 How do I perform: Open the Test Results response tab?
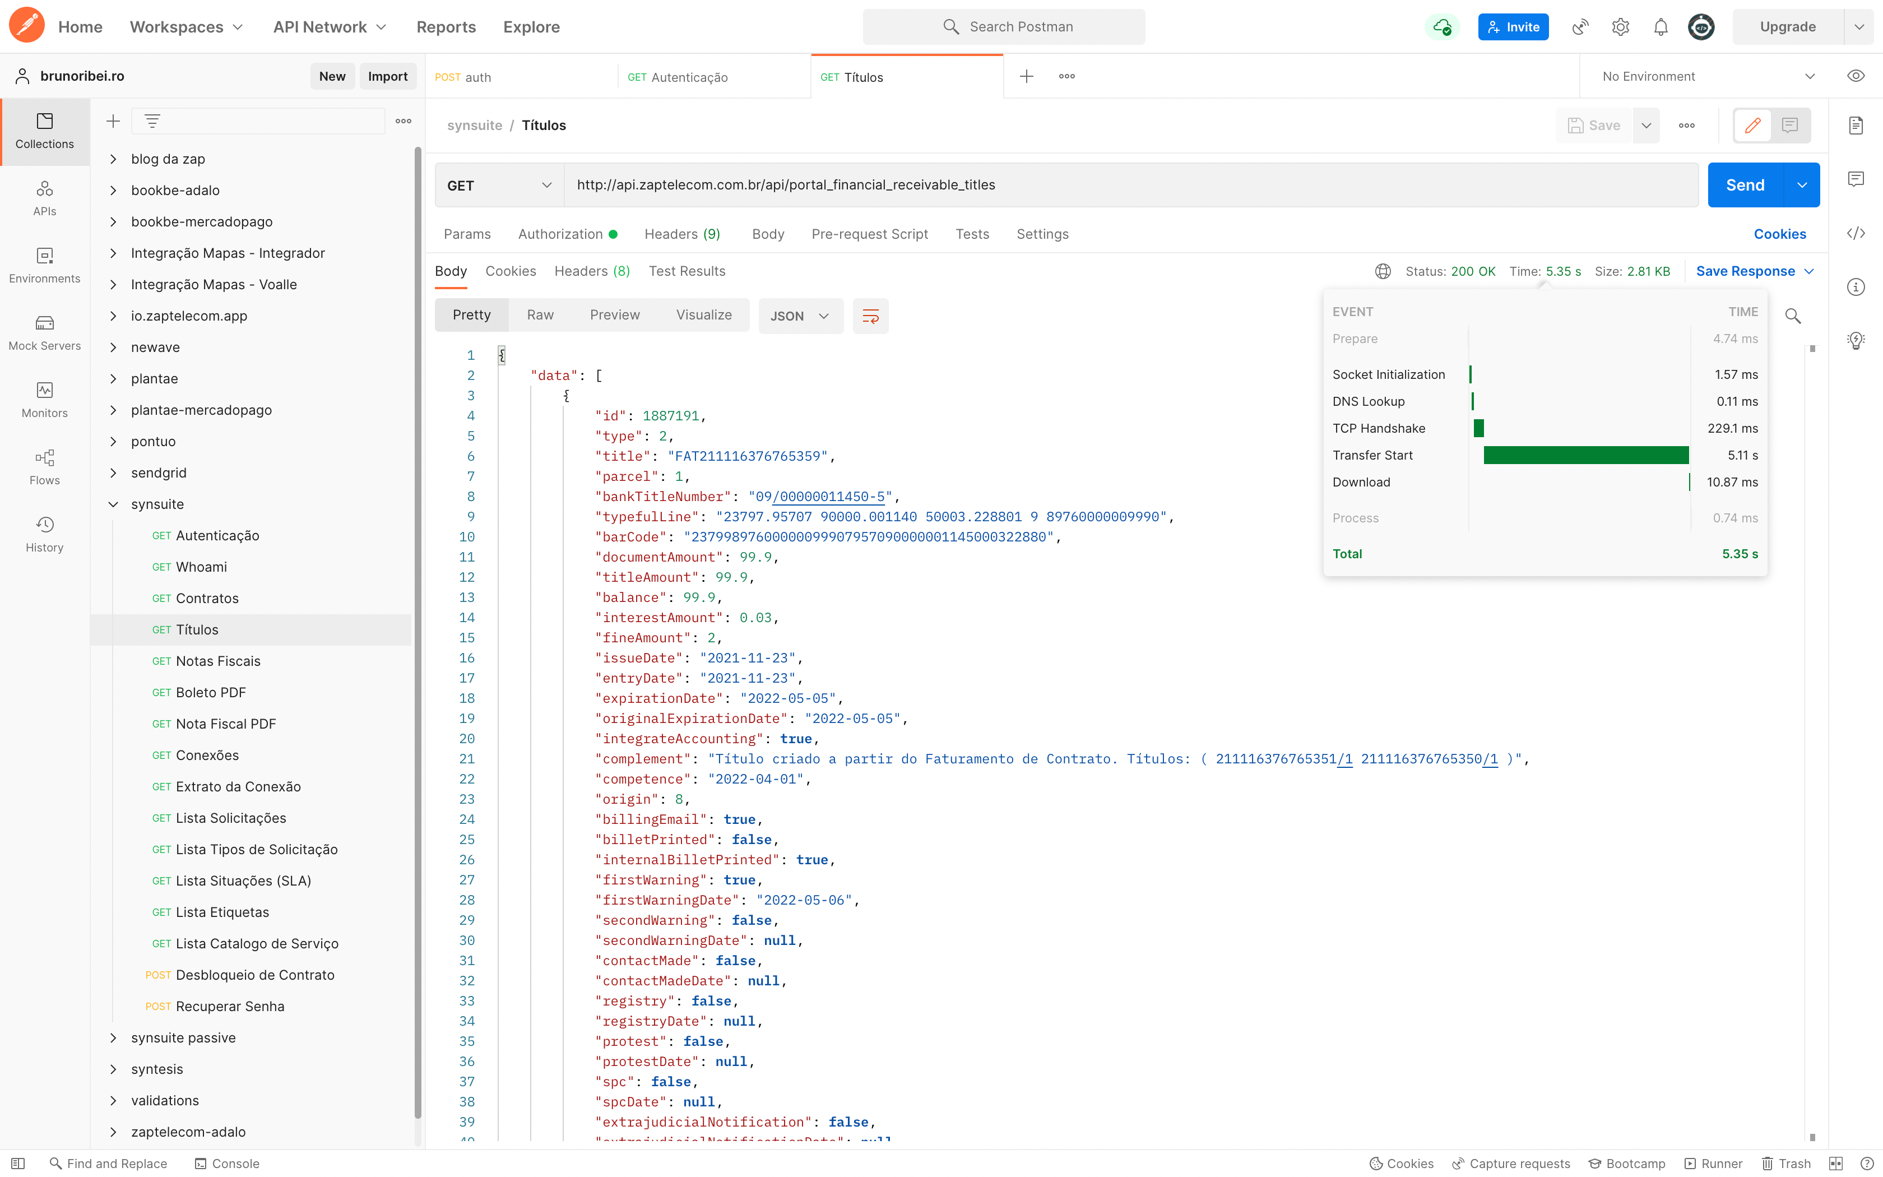[x=687, y=271]
